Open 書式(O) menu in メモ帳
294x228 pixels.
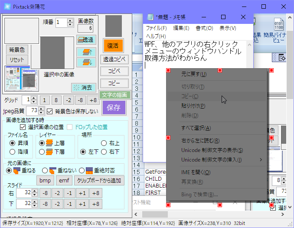pos(204,28)
